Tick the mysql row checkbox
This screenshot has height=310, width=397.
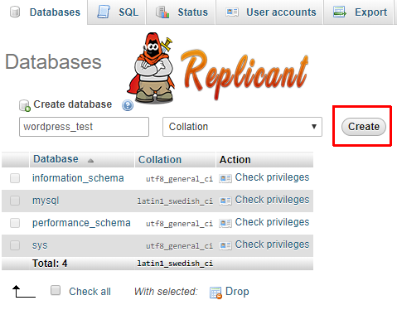click(15, 201)
